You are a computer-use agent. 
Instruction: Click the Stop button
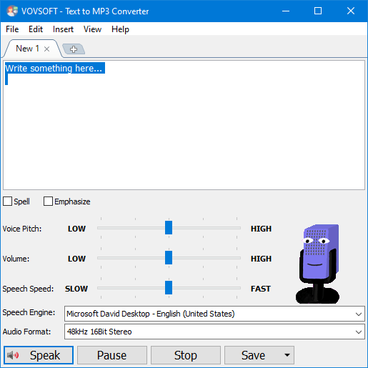click(x=186, y=355)
